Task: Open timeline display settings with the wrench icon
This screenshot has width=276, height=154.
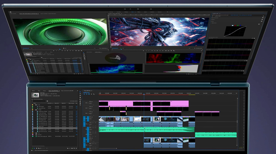Action: 94,94
